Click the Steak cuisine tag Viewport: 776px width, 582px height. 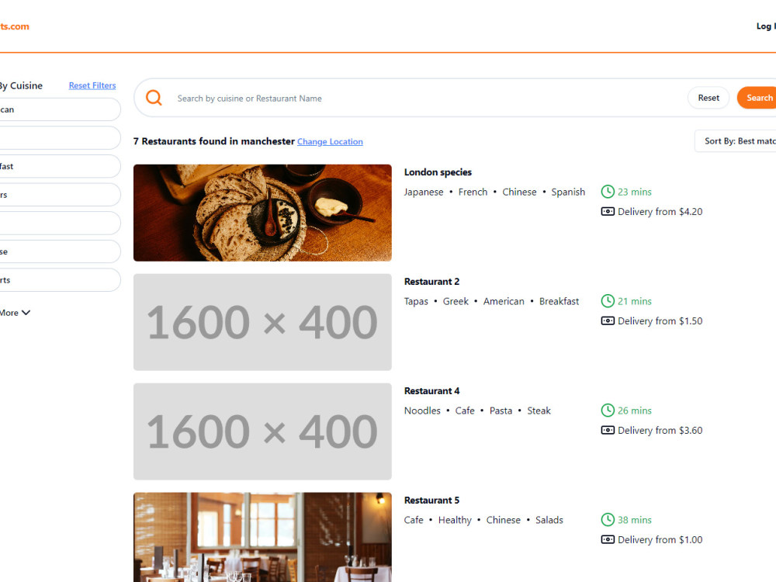tap(539, 411)
